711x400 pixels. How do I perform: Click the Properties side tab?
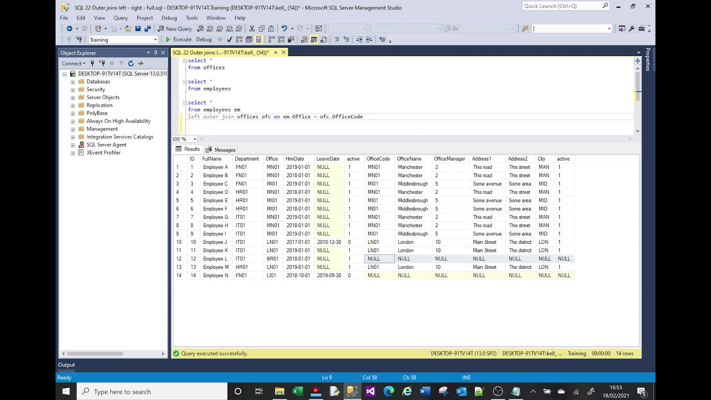coord(648,59)
